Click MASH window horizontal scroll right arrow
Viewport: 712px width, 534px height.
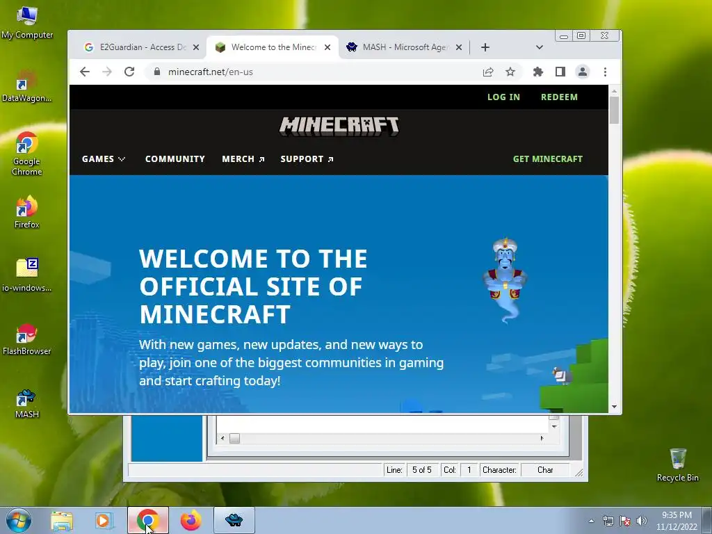coord(542,438)
